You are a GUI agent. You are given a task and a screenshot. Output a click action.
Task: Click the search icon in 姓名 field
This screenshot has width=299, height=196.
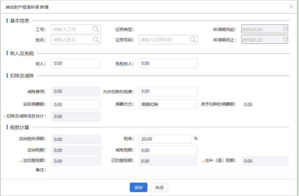click(x=95, y=40)
